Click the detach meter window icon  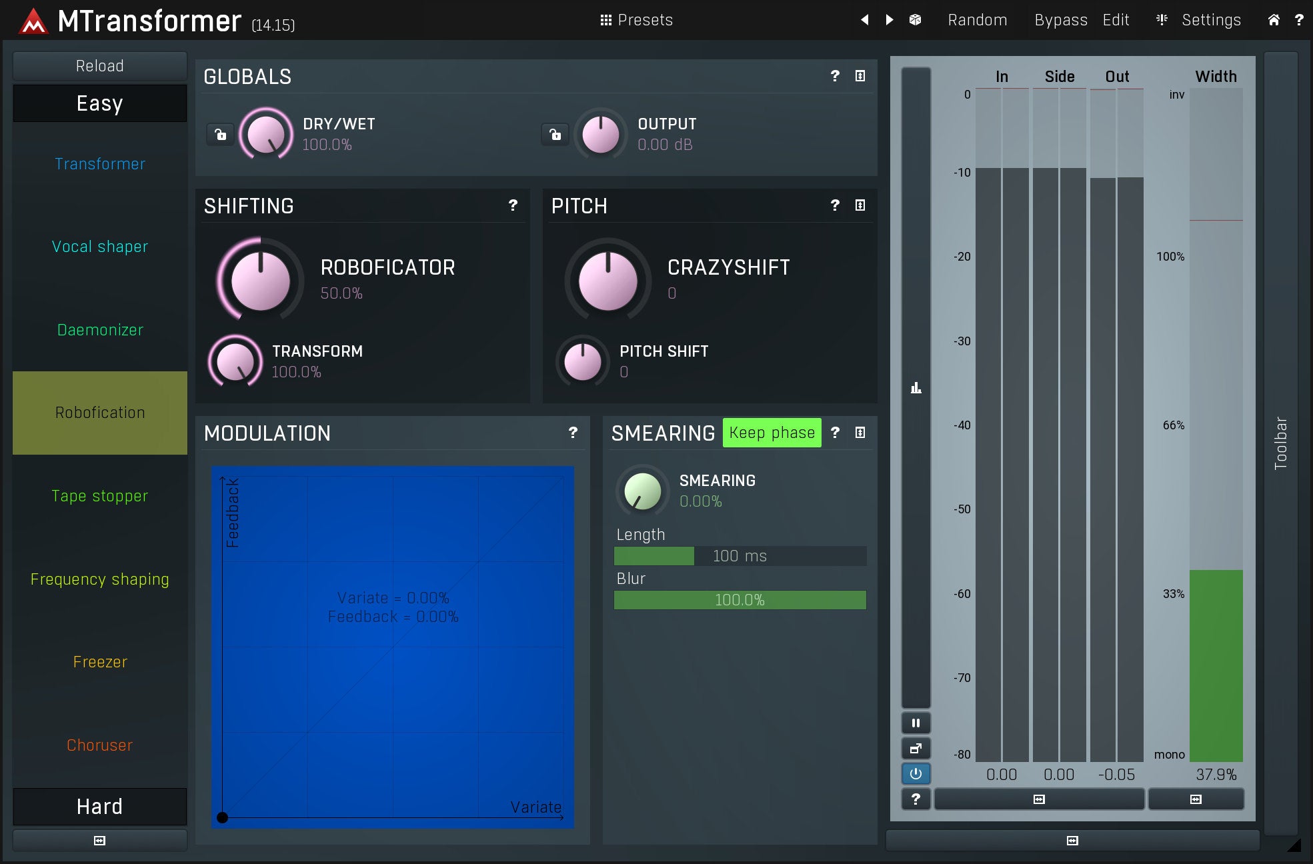pyautogui.click(x=916, y=748)
